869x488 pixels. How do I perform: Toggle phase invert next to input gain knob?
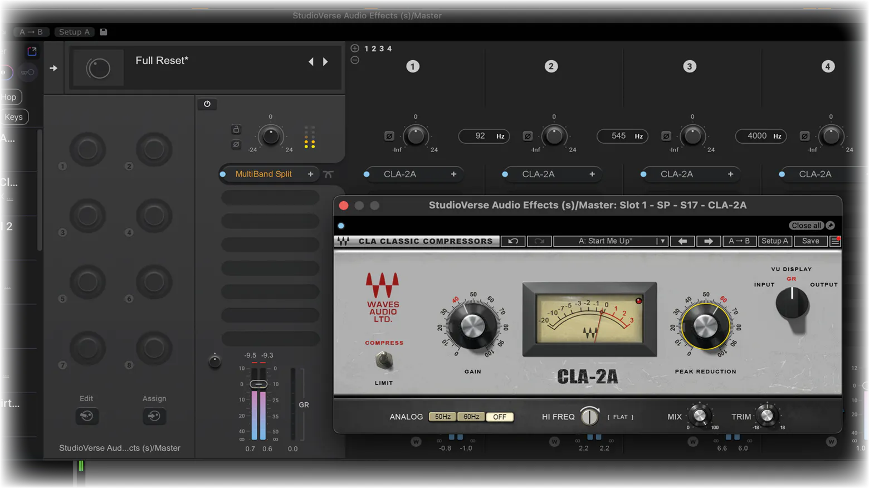pyautogui.click(x=236, y=145)
